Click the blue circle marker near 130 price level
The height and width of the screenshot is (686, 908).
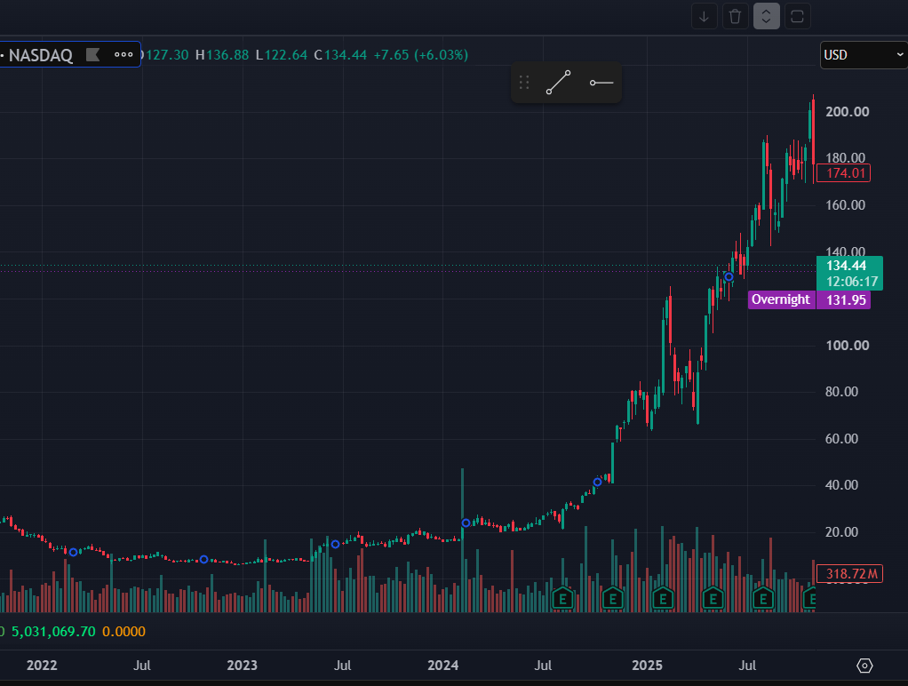pyautogui.click(x=729, y=277)
